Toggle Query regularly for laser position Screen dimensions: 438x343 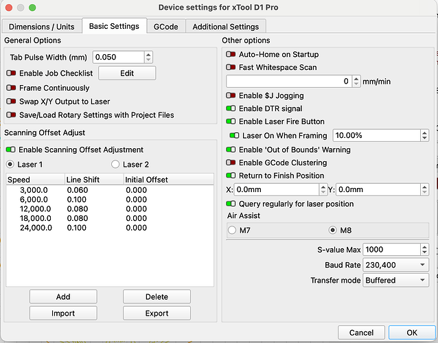point(231,204)
